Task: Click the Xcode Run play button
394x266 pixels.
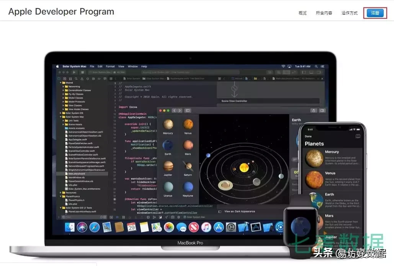Action: [74, 72]
